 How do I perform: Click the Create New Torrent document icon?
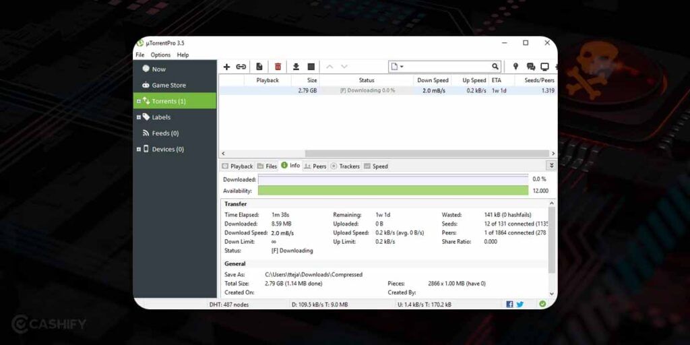259,67
